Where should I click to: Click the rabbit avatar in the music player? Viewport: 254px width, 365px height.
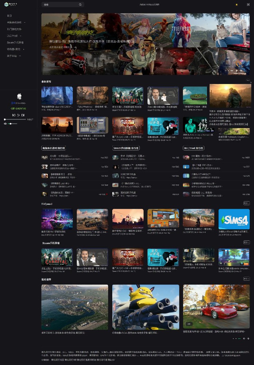[x=19, y=96]
